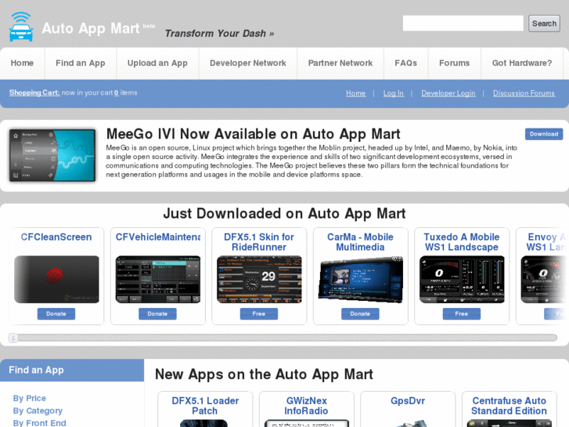Open the Find an App nav item
The width and height of the screenshot is (569, 427).
(81, 63)
